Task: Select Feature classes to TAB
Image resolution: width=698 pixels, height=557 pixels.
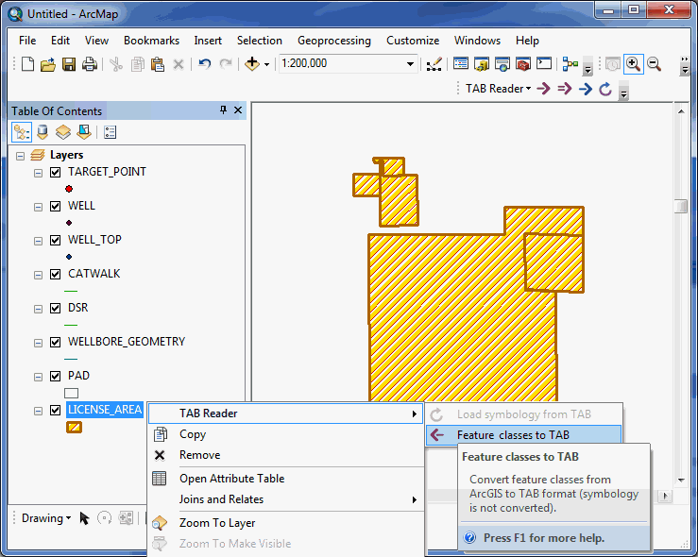Action: tap(523, 435)
